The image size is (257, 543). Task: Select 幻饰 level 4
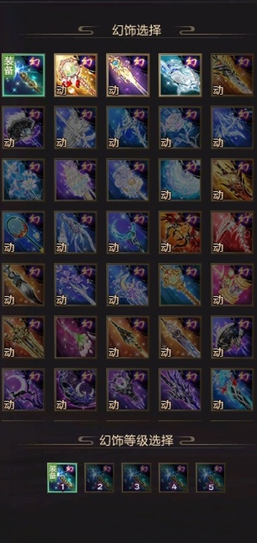pos(173,478)
